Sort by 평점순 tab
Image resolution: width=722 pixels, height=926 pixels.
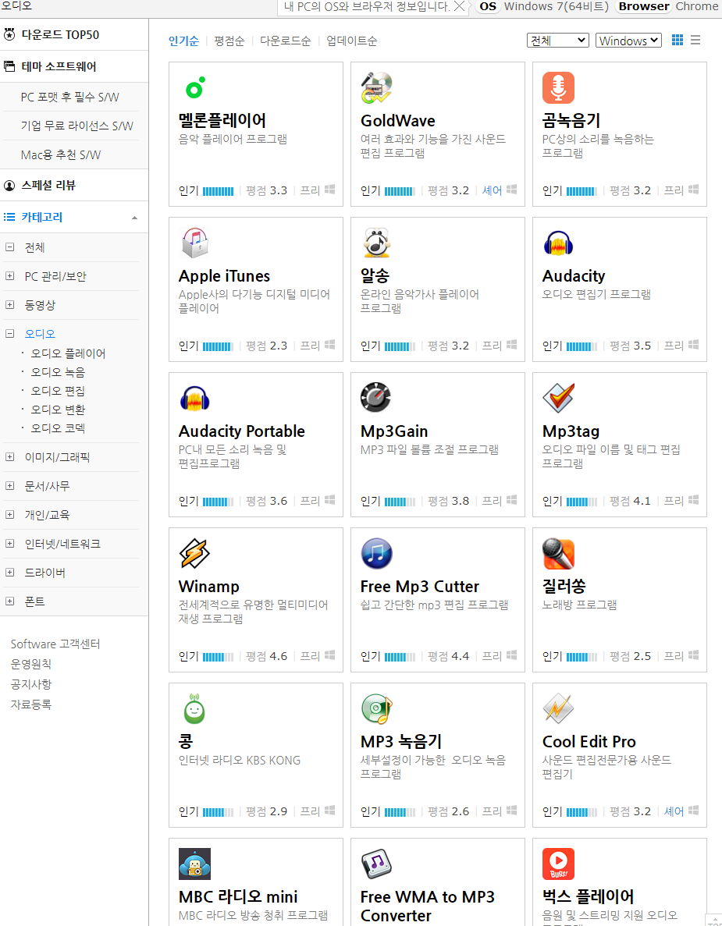click(x=229, y=41)
